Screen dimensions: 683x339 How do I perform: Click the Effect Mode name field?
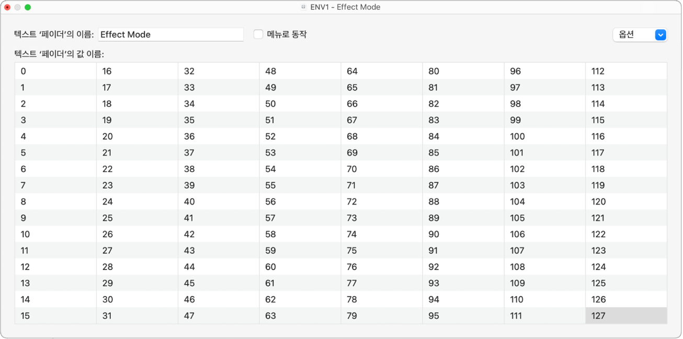coord(170,34)
